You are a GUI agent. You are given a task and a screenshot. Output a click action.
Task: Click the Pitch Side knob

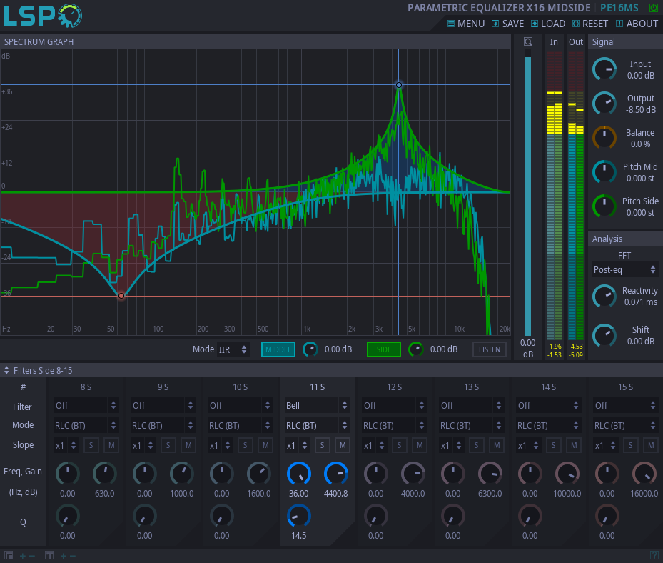pyautogui.click(x=604, y=206)
